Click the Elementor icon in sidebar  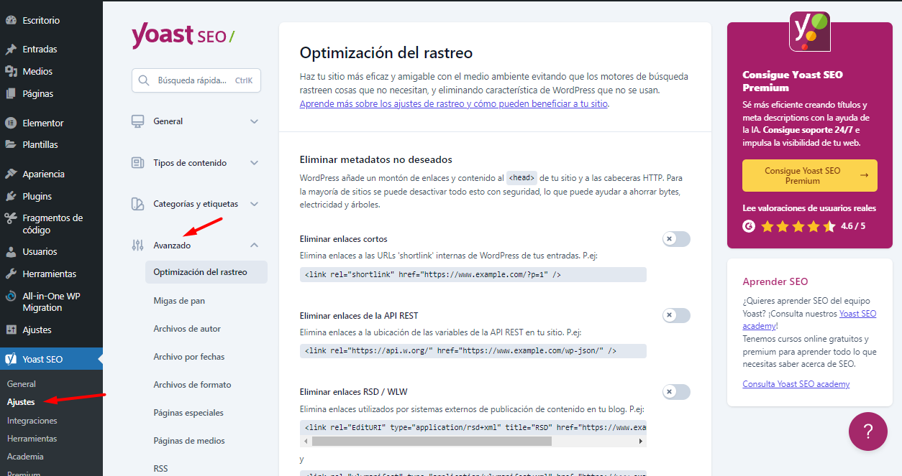pyautogui.click(x=11, y=123)
